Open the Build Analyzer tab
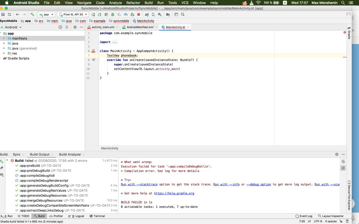The image size is (359, 224). (x=70, y=155)
